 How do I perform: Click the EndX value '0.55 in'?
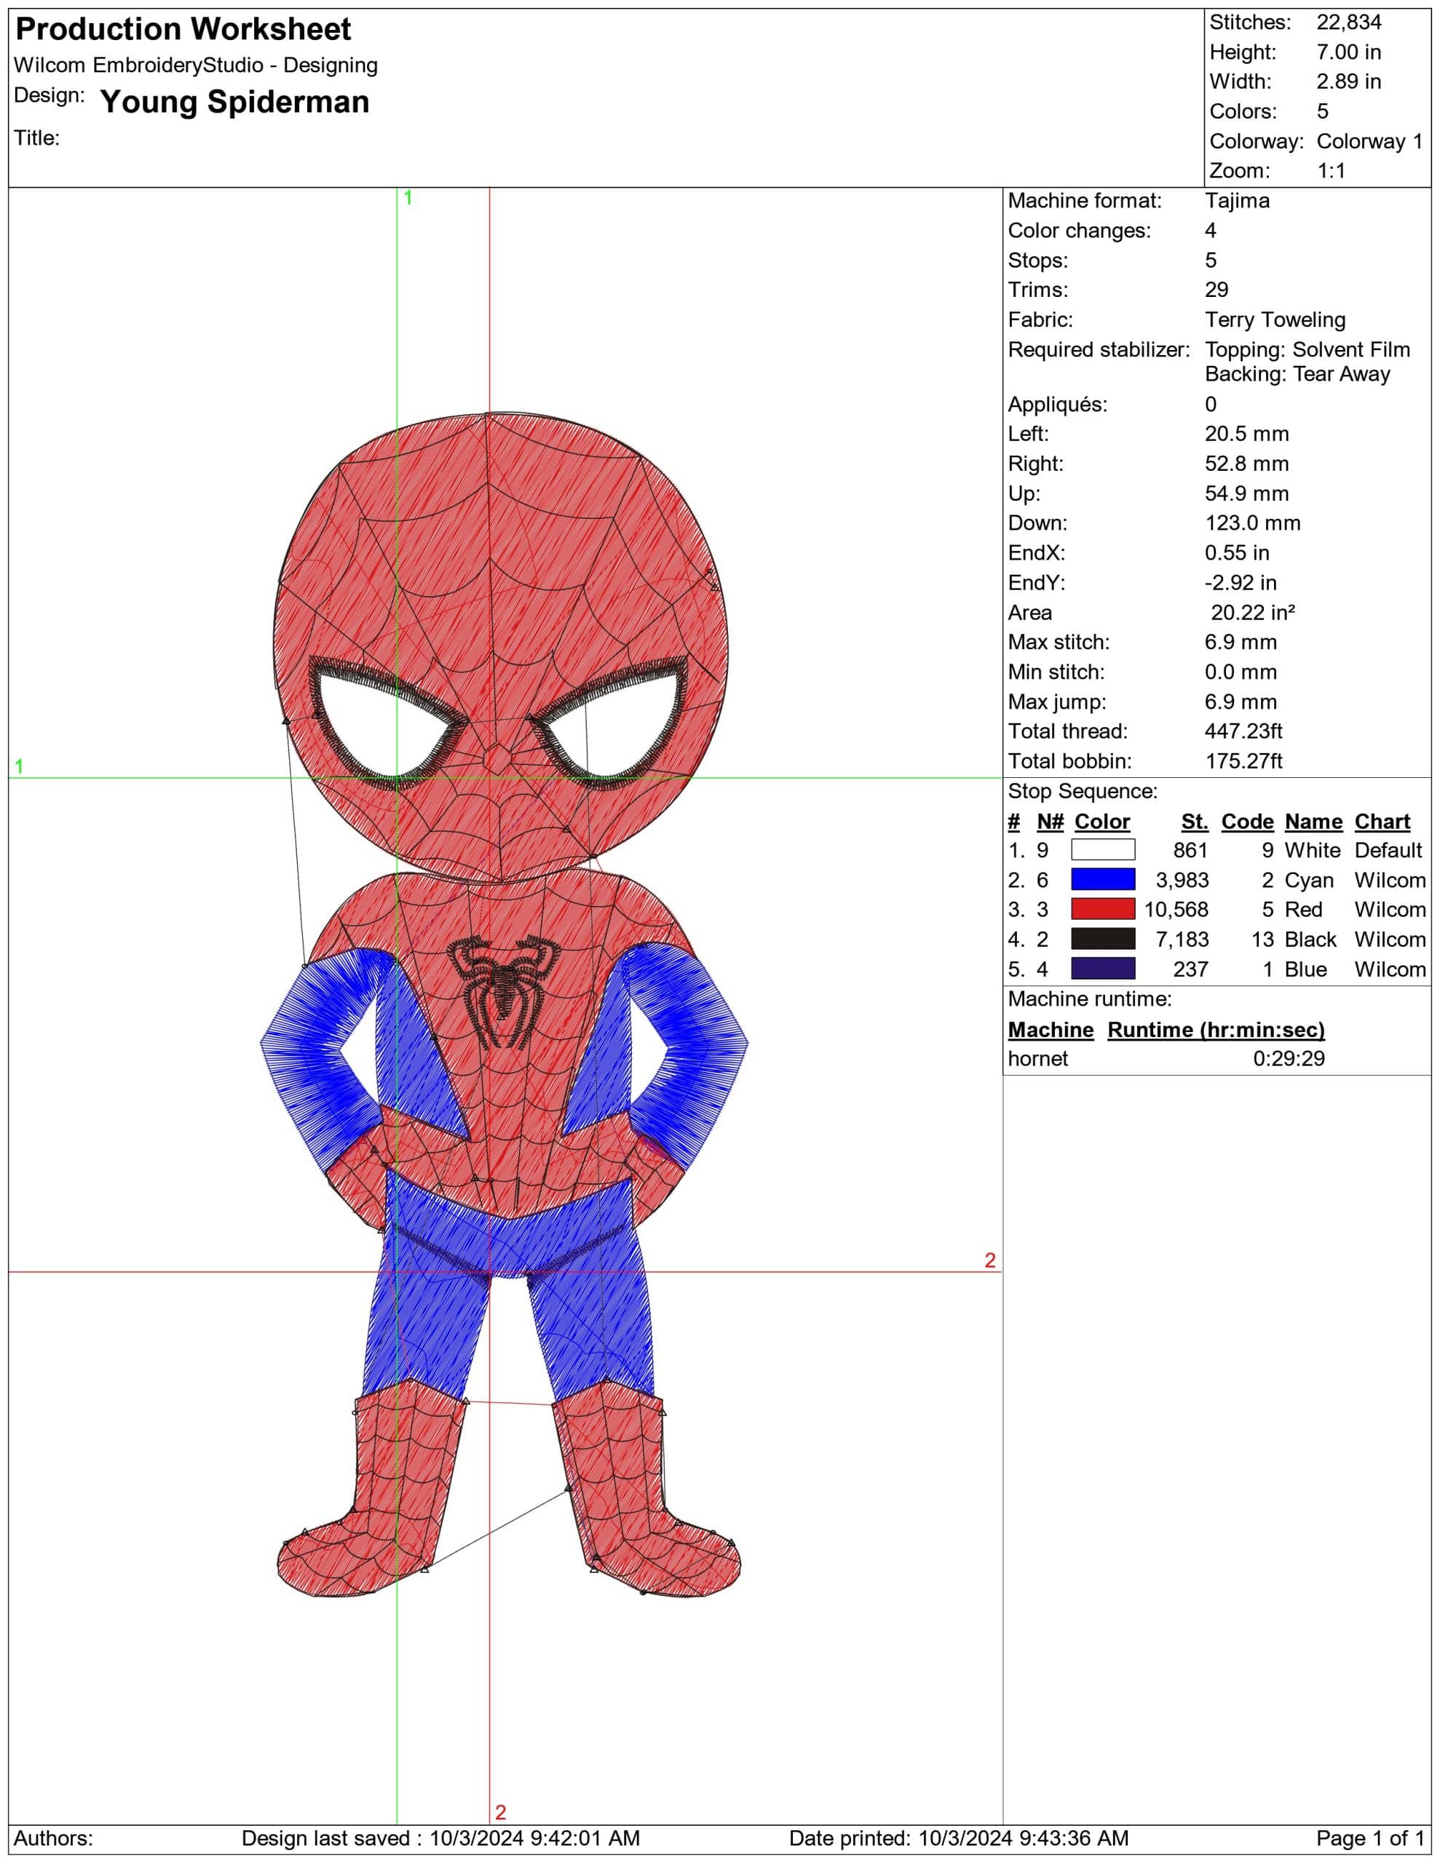coord(1237,553)
